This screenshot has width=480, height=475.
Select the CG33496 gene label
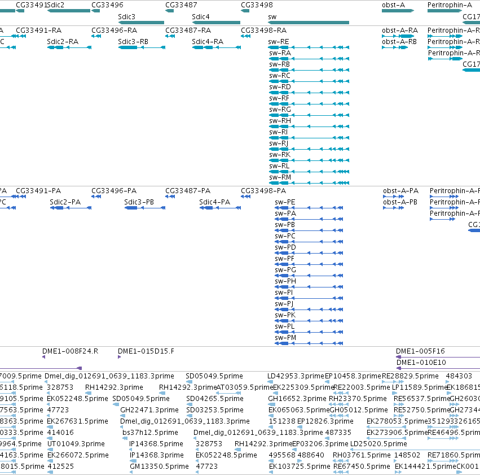point(107,5)
